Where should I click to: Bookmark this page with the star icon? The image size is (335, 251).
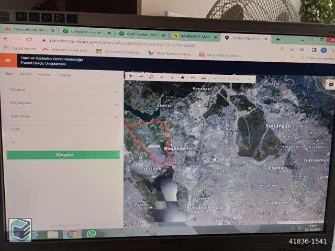tap(302, 50)
